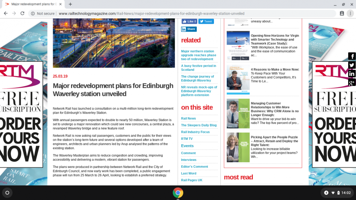This screenshot has height=200, width=356.
Task: Open the floating Google Plus share icon
Action: tap(352, 82)
